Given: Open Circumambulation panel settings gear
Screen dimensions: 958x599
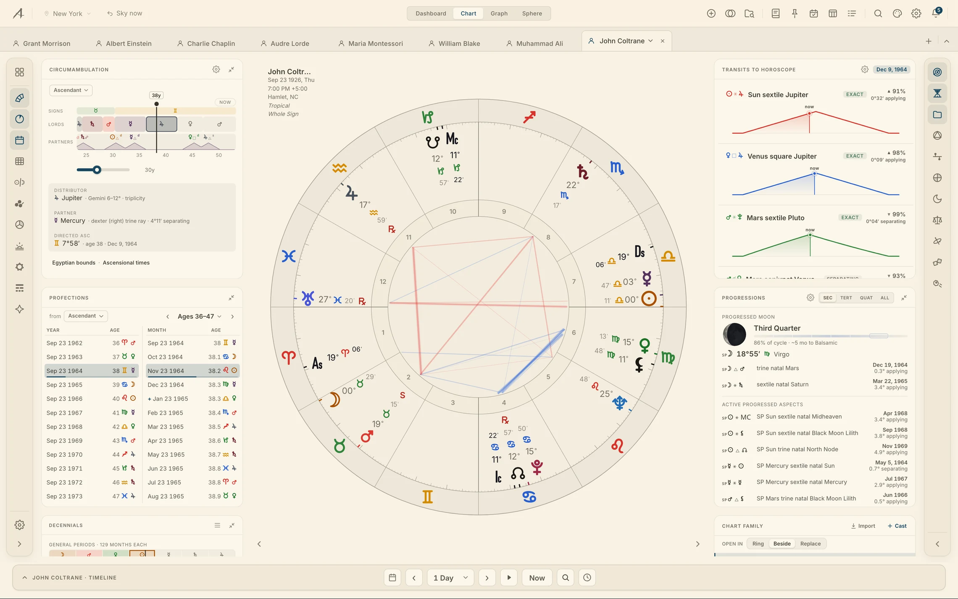Looking at the screenshot, I should 216,69.
